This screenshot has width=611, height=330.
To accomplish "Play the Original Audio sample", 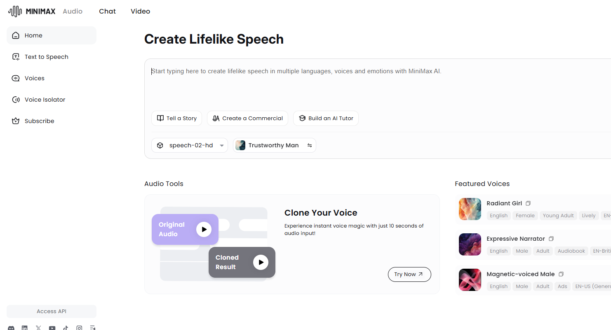I will (204, 230).
